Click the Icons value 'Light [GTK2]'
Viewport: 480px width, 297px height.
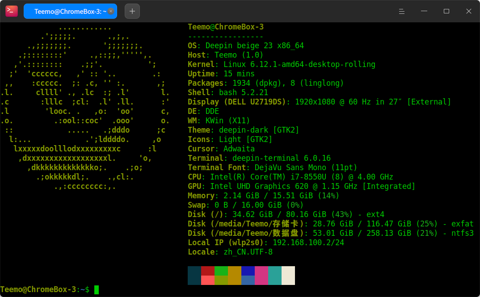(x=245, y=139)
